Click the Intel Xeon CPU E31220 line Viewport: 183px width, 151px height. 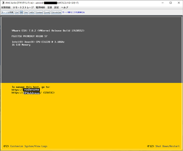[x=38, y=42]
